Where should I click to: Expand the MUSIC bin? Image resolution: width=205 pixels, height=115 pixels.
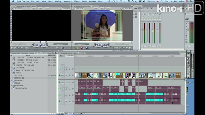[11, 83]
